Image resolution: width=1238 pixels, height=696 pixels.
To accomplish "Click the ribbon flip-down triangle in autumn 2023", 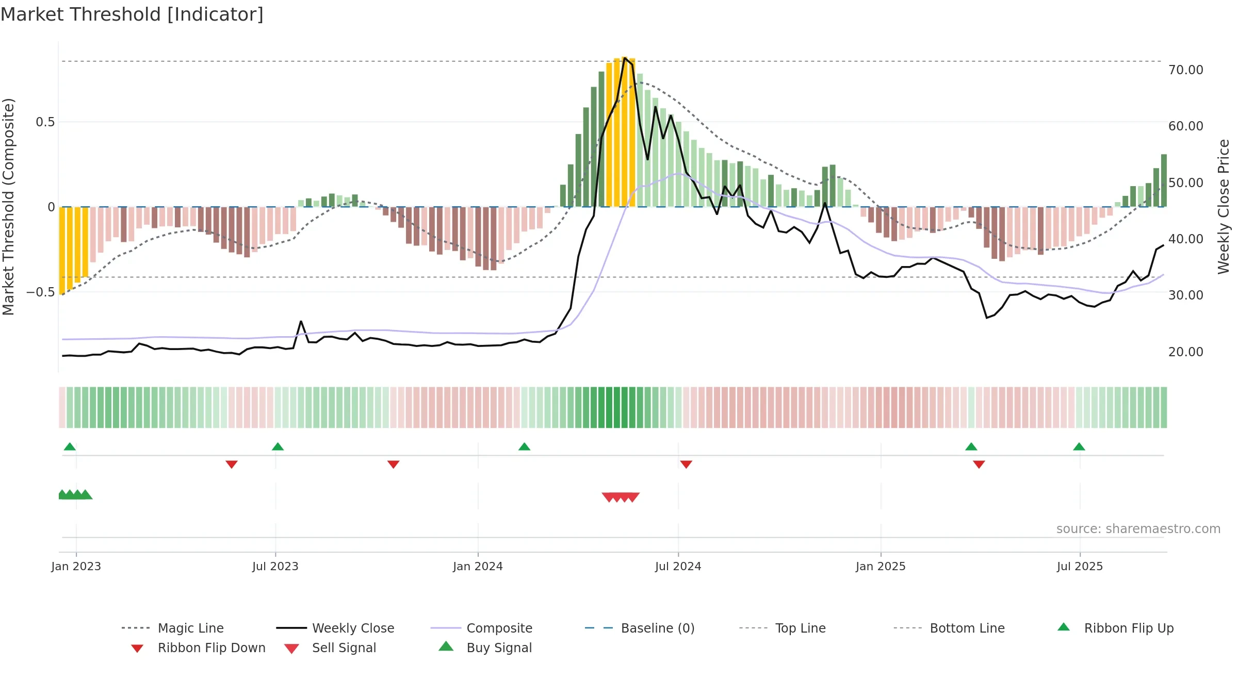I will click(x=393, y=465).
